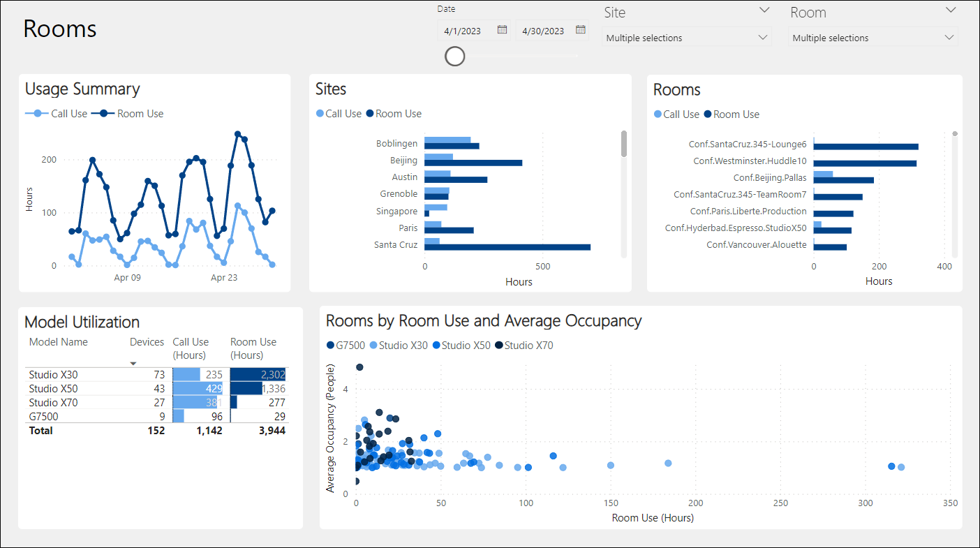This screenshot has width=980, height=548.
Task: Open the end date calendar picker icon
Action: 580,30
